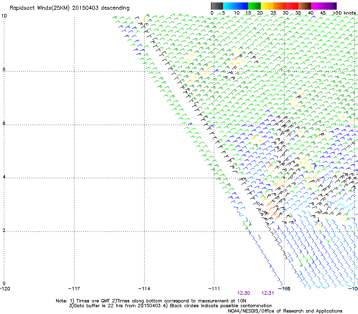
Task: Click the '40' label under the color bar
Action: [311, 13]
